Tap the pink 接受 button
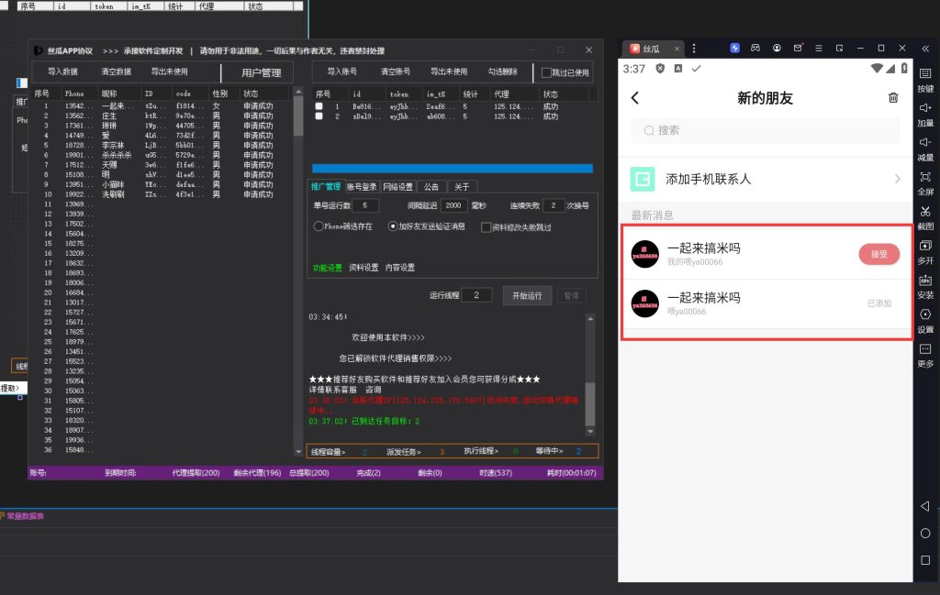Image resolution: width=940 pixels, height=595 pixels. [x=878, y=254]
